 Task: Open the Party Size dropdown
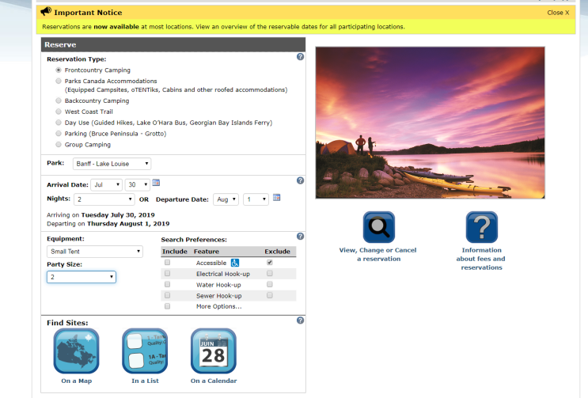tap(82, 277)
